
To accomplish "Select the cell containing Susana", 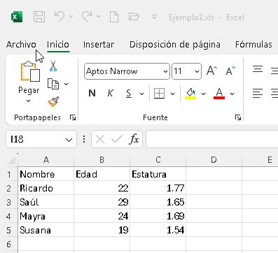I will coord(46,230).
